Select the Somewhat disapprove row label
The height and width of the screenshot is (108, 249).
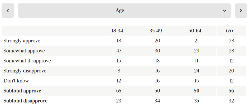27,61
